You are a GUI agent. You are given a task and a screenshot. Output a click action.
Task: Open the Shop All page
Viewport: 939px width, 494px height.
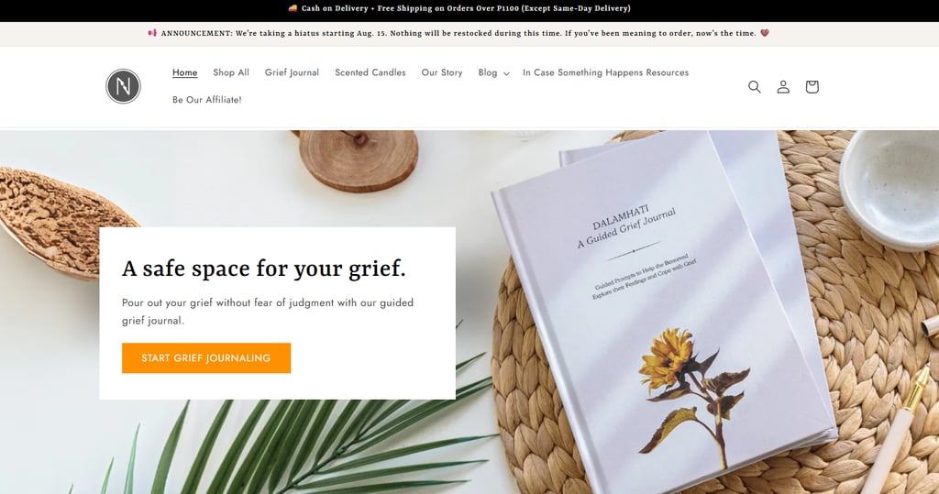[x=231, y=72]
